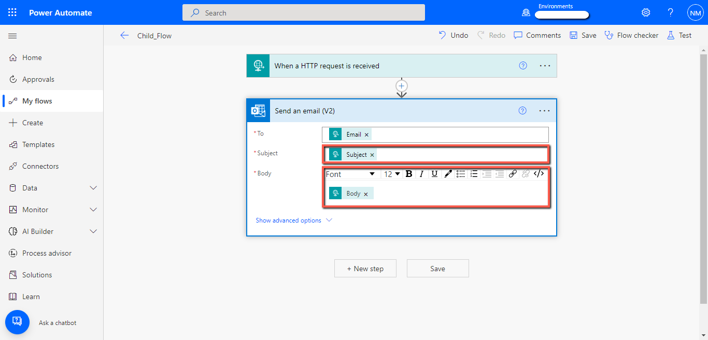708x340 pixels.
Task: Click the unlink icon in Body toolbar
Action: point(526,174)
